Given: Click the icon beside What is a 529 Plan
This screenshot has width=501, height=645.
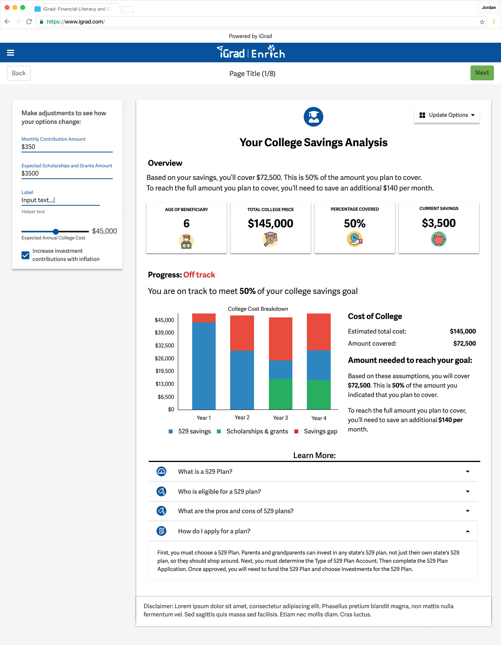Looking at the screenshot, I should 161,471.
